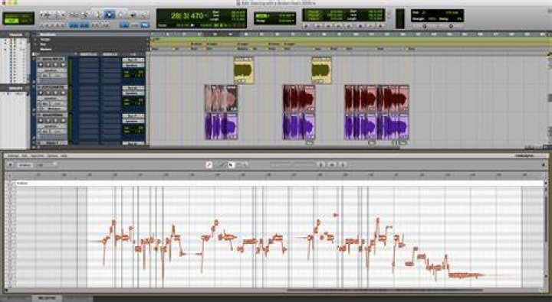This screenshot has width=552, height=302.
Task: Select the isolated highest note blob in Melodyne
Action: pos(336,215)
